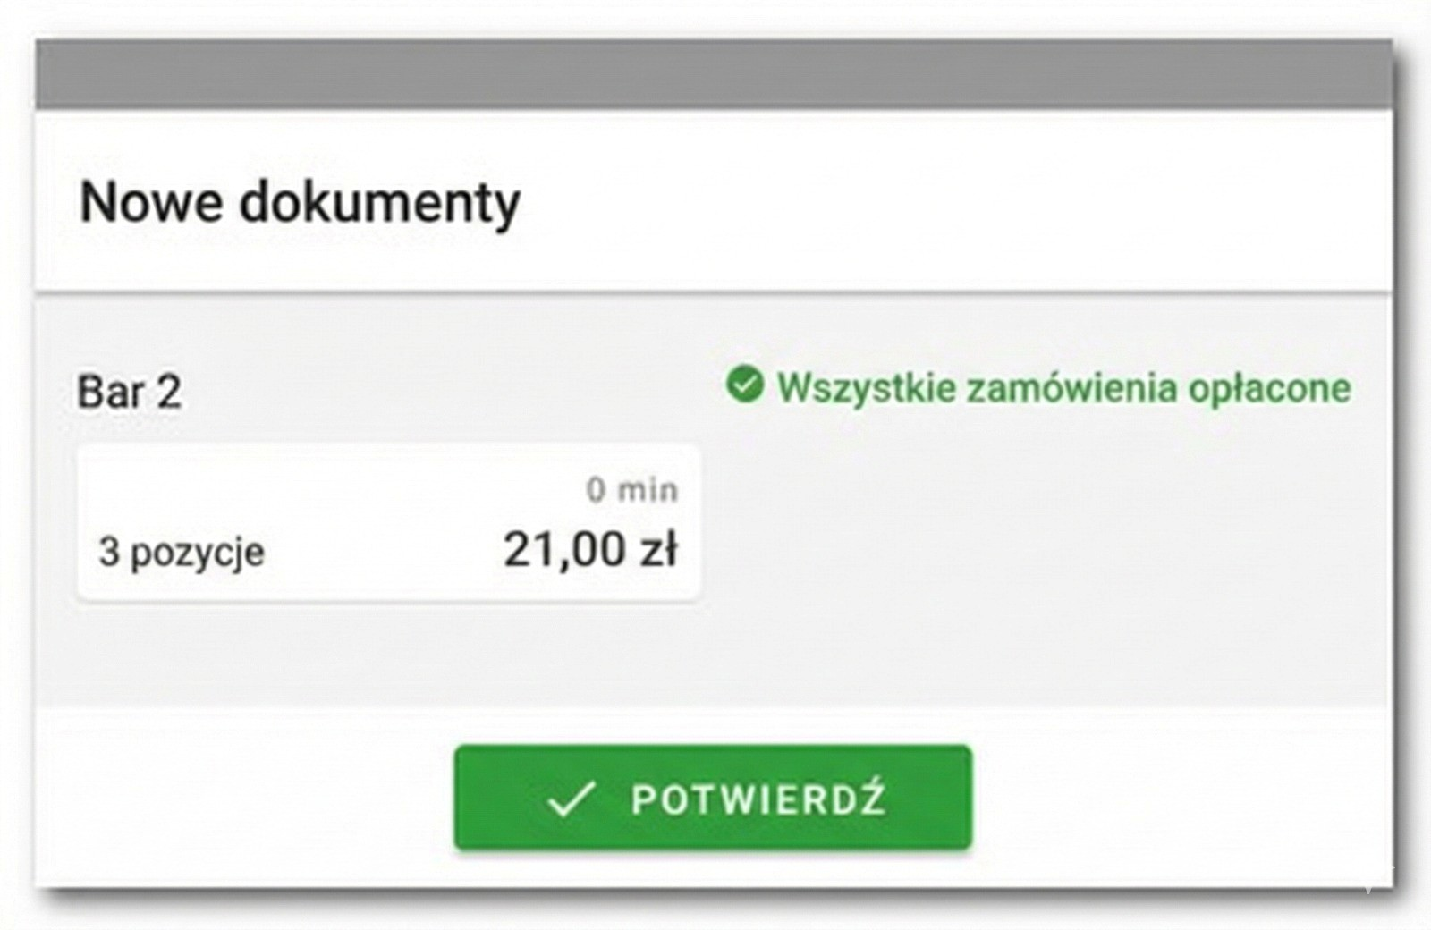Click the "21,00 zł" order amount
The image size is (1431, 930).
tap(590, 549)
